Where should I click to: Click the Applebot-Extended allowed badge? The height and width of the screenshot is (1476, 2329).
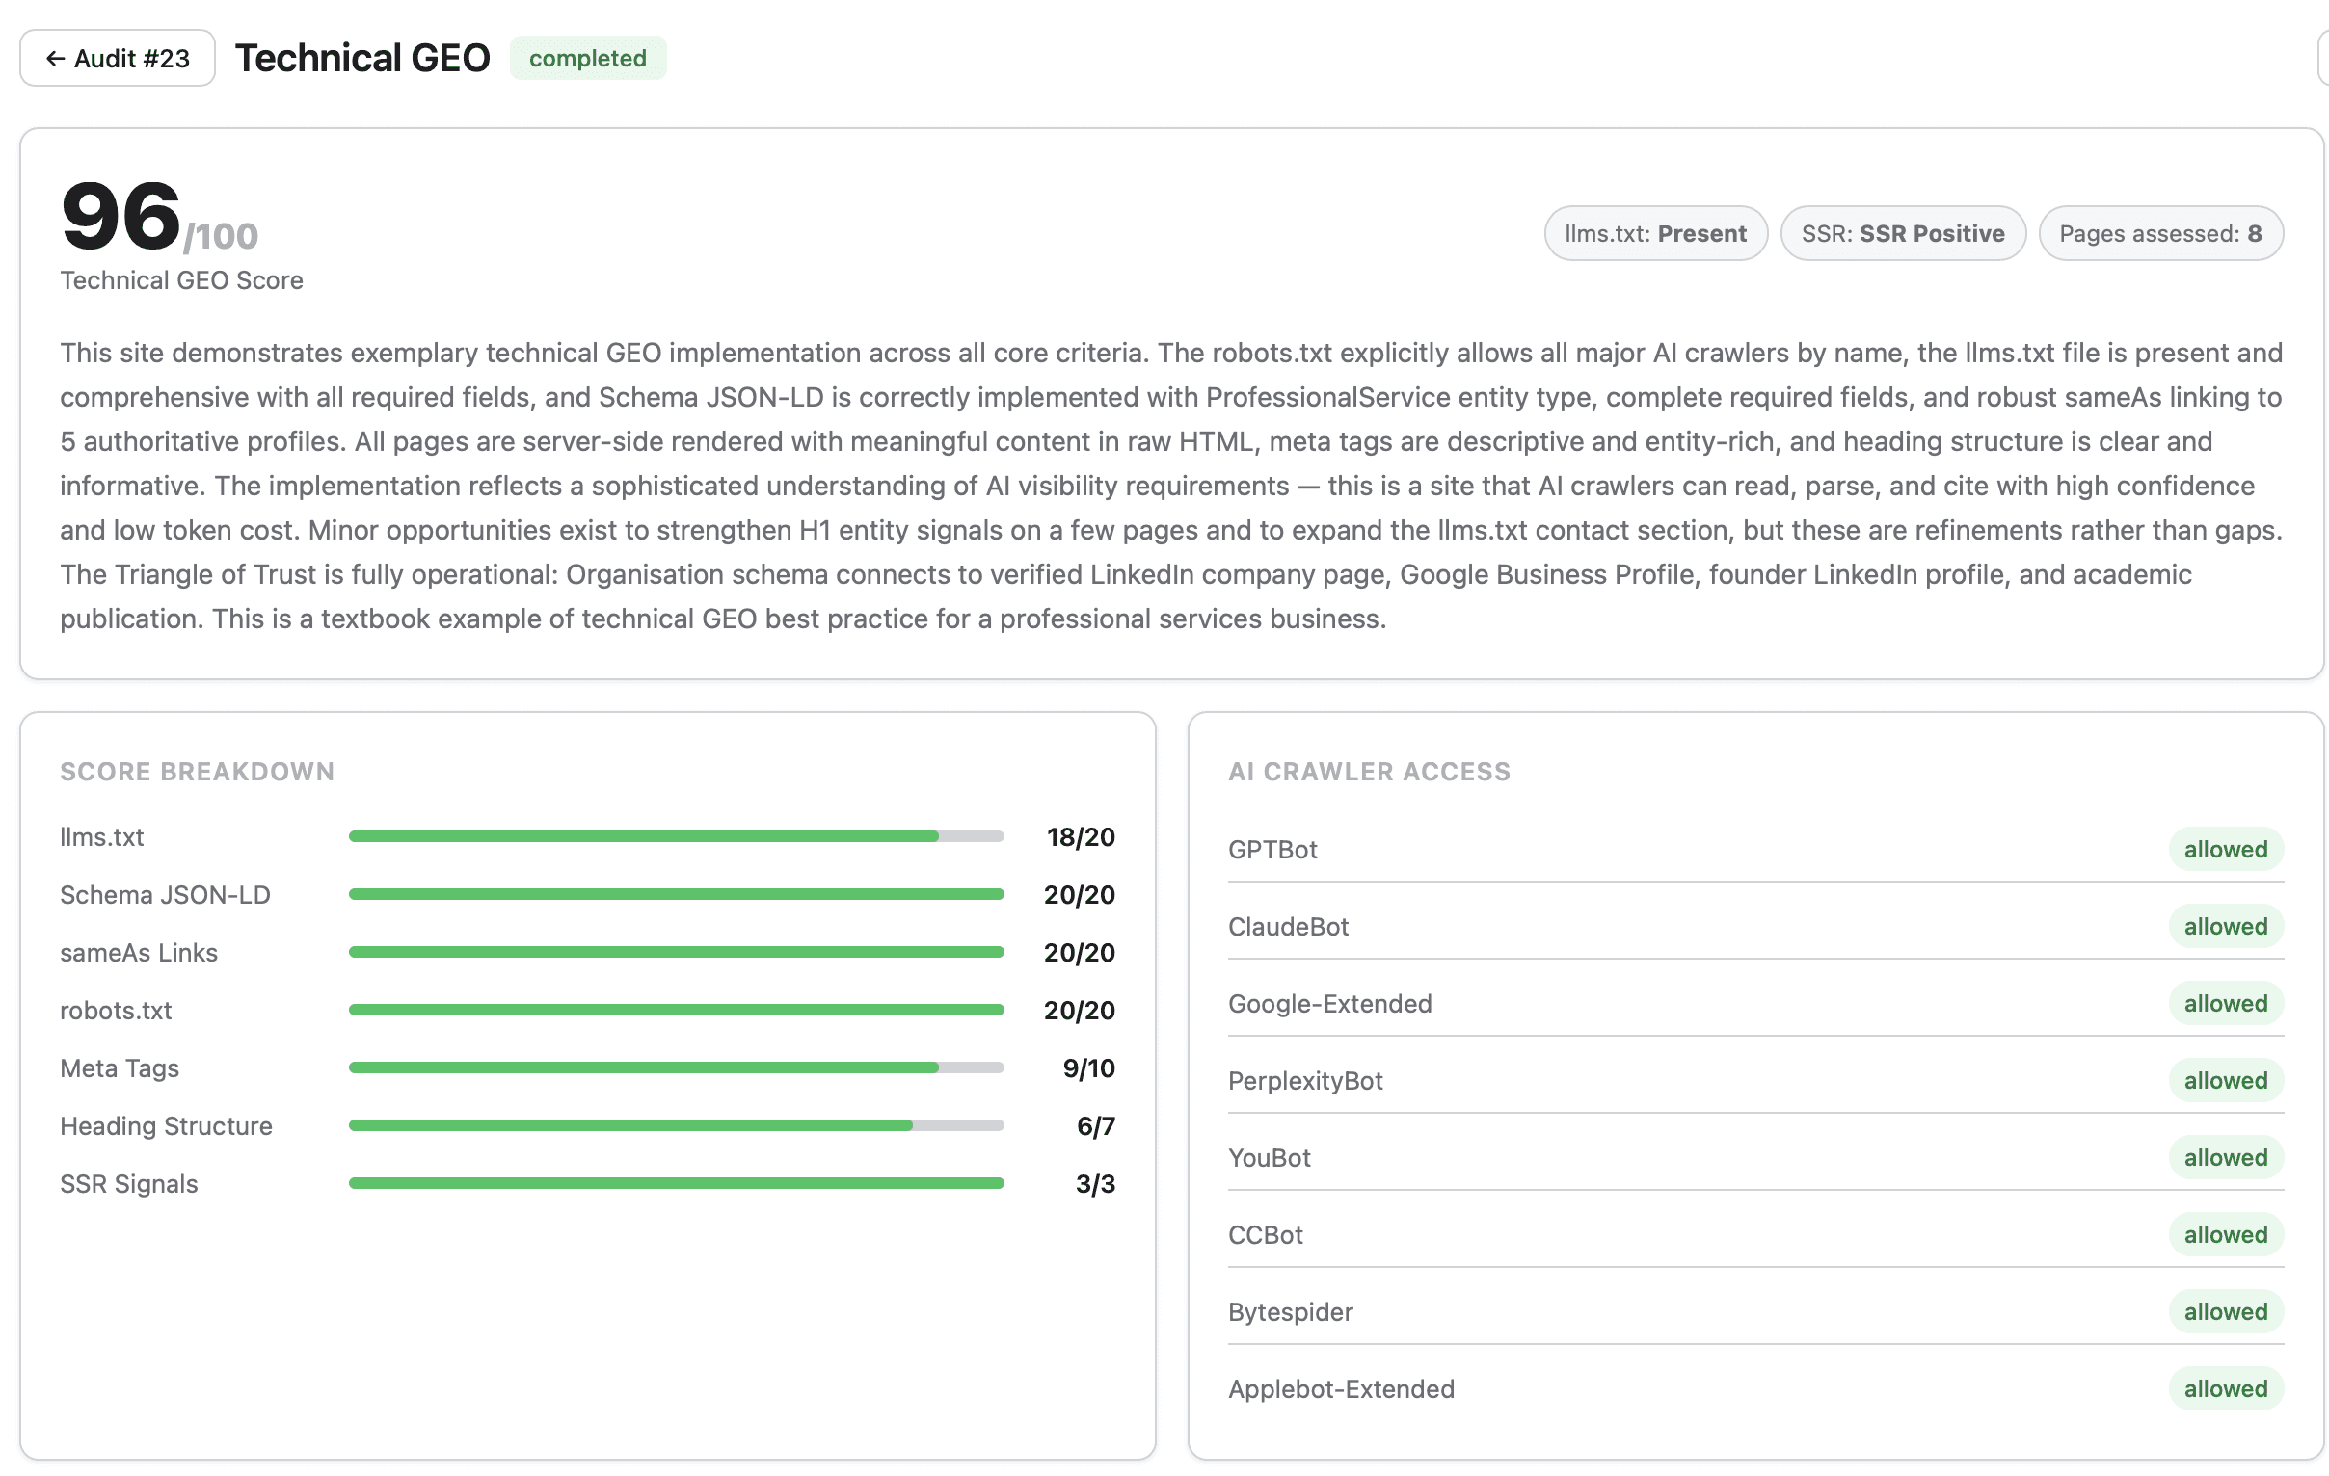point(2225,1388)
